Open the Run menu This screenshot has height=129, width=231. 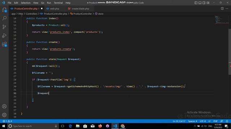pos(49,3)
